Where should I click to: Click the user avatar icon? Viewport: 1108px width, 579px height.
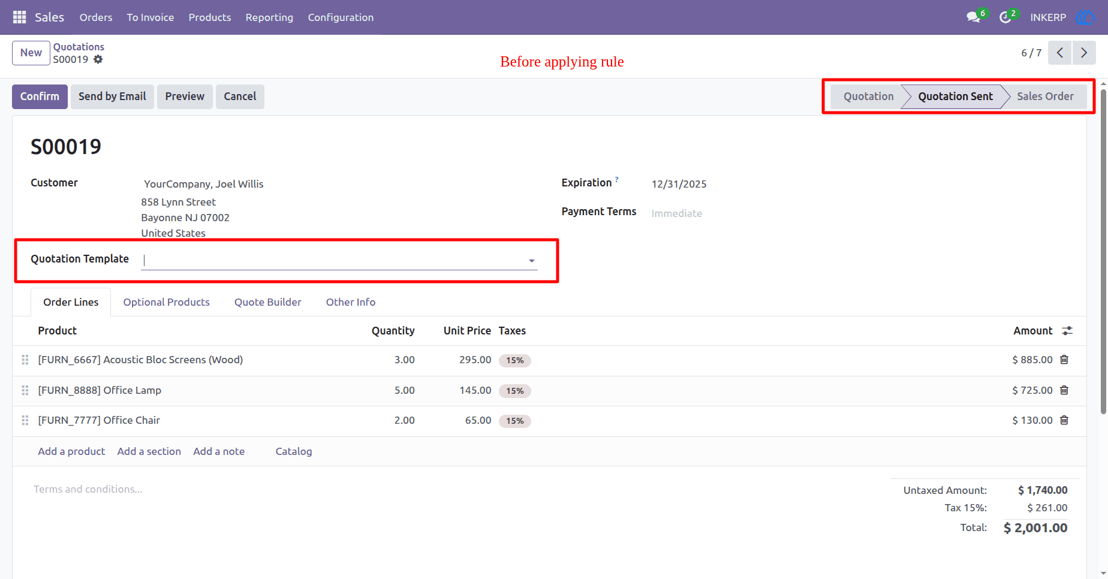pos(1085,17)
